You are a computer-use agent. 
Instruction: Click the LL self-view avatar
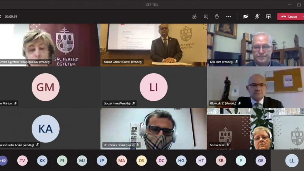tap(292, 161)
